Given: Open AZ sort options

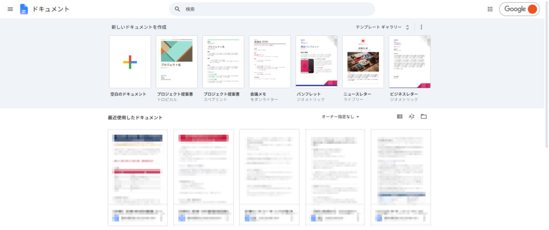Looking at the screenshot, I should (x=411, y=117).
